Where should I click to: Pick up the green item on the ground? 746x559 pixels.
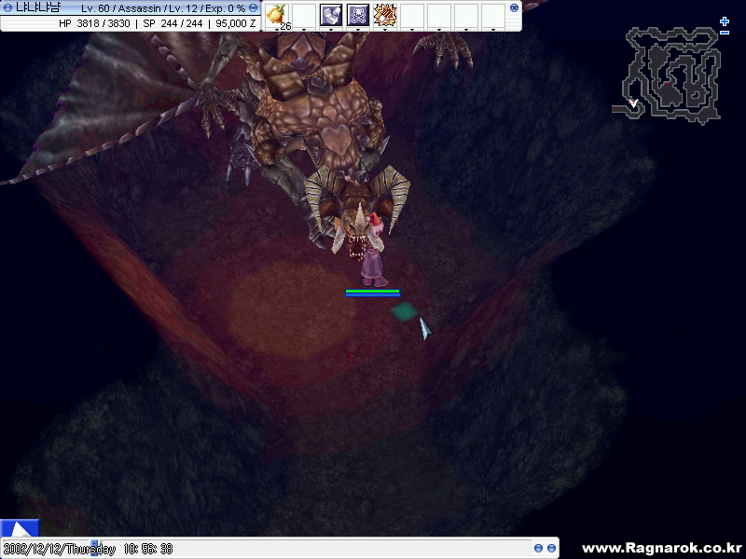point(405,312)
